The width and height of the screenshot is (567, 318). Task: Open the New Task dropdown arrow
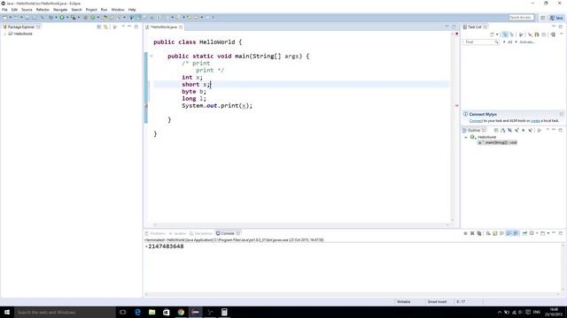(x=497, y=34)
